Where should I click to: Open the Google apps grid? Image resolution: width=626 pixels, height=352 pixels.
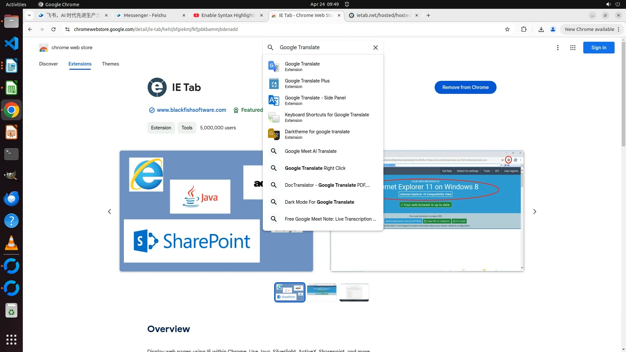click(x=573, y=48)
